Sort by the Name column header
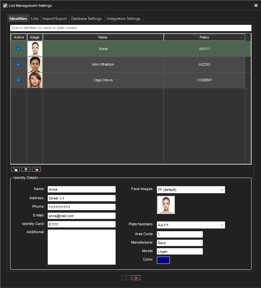Image resolution: width=261 pixels, height=288 pixels. 103,37
